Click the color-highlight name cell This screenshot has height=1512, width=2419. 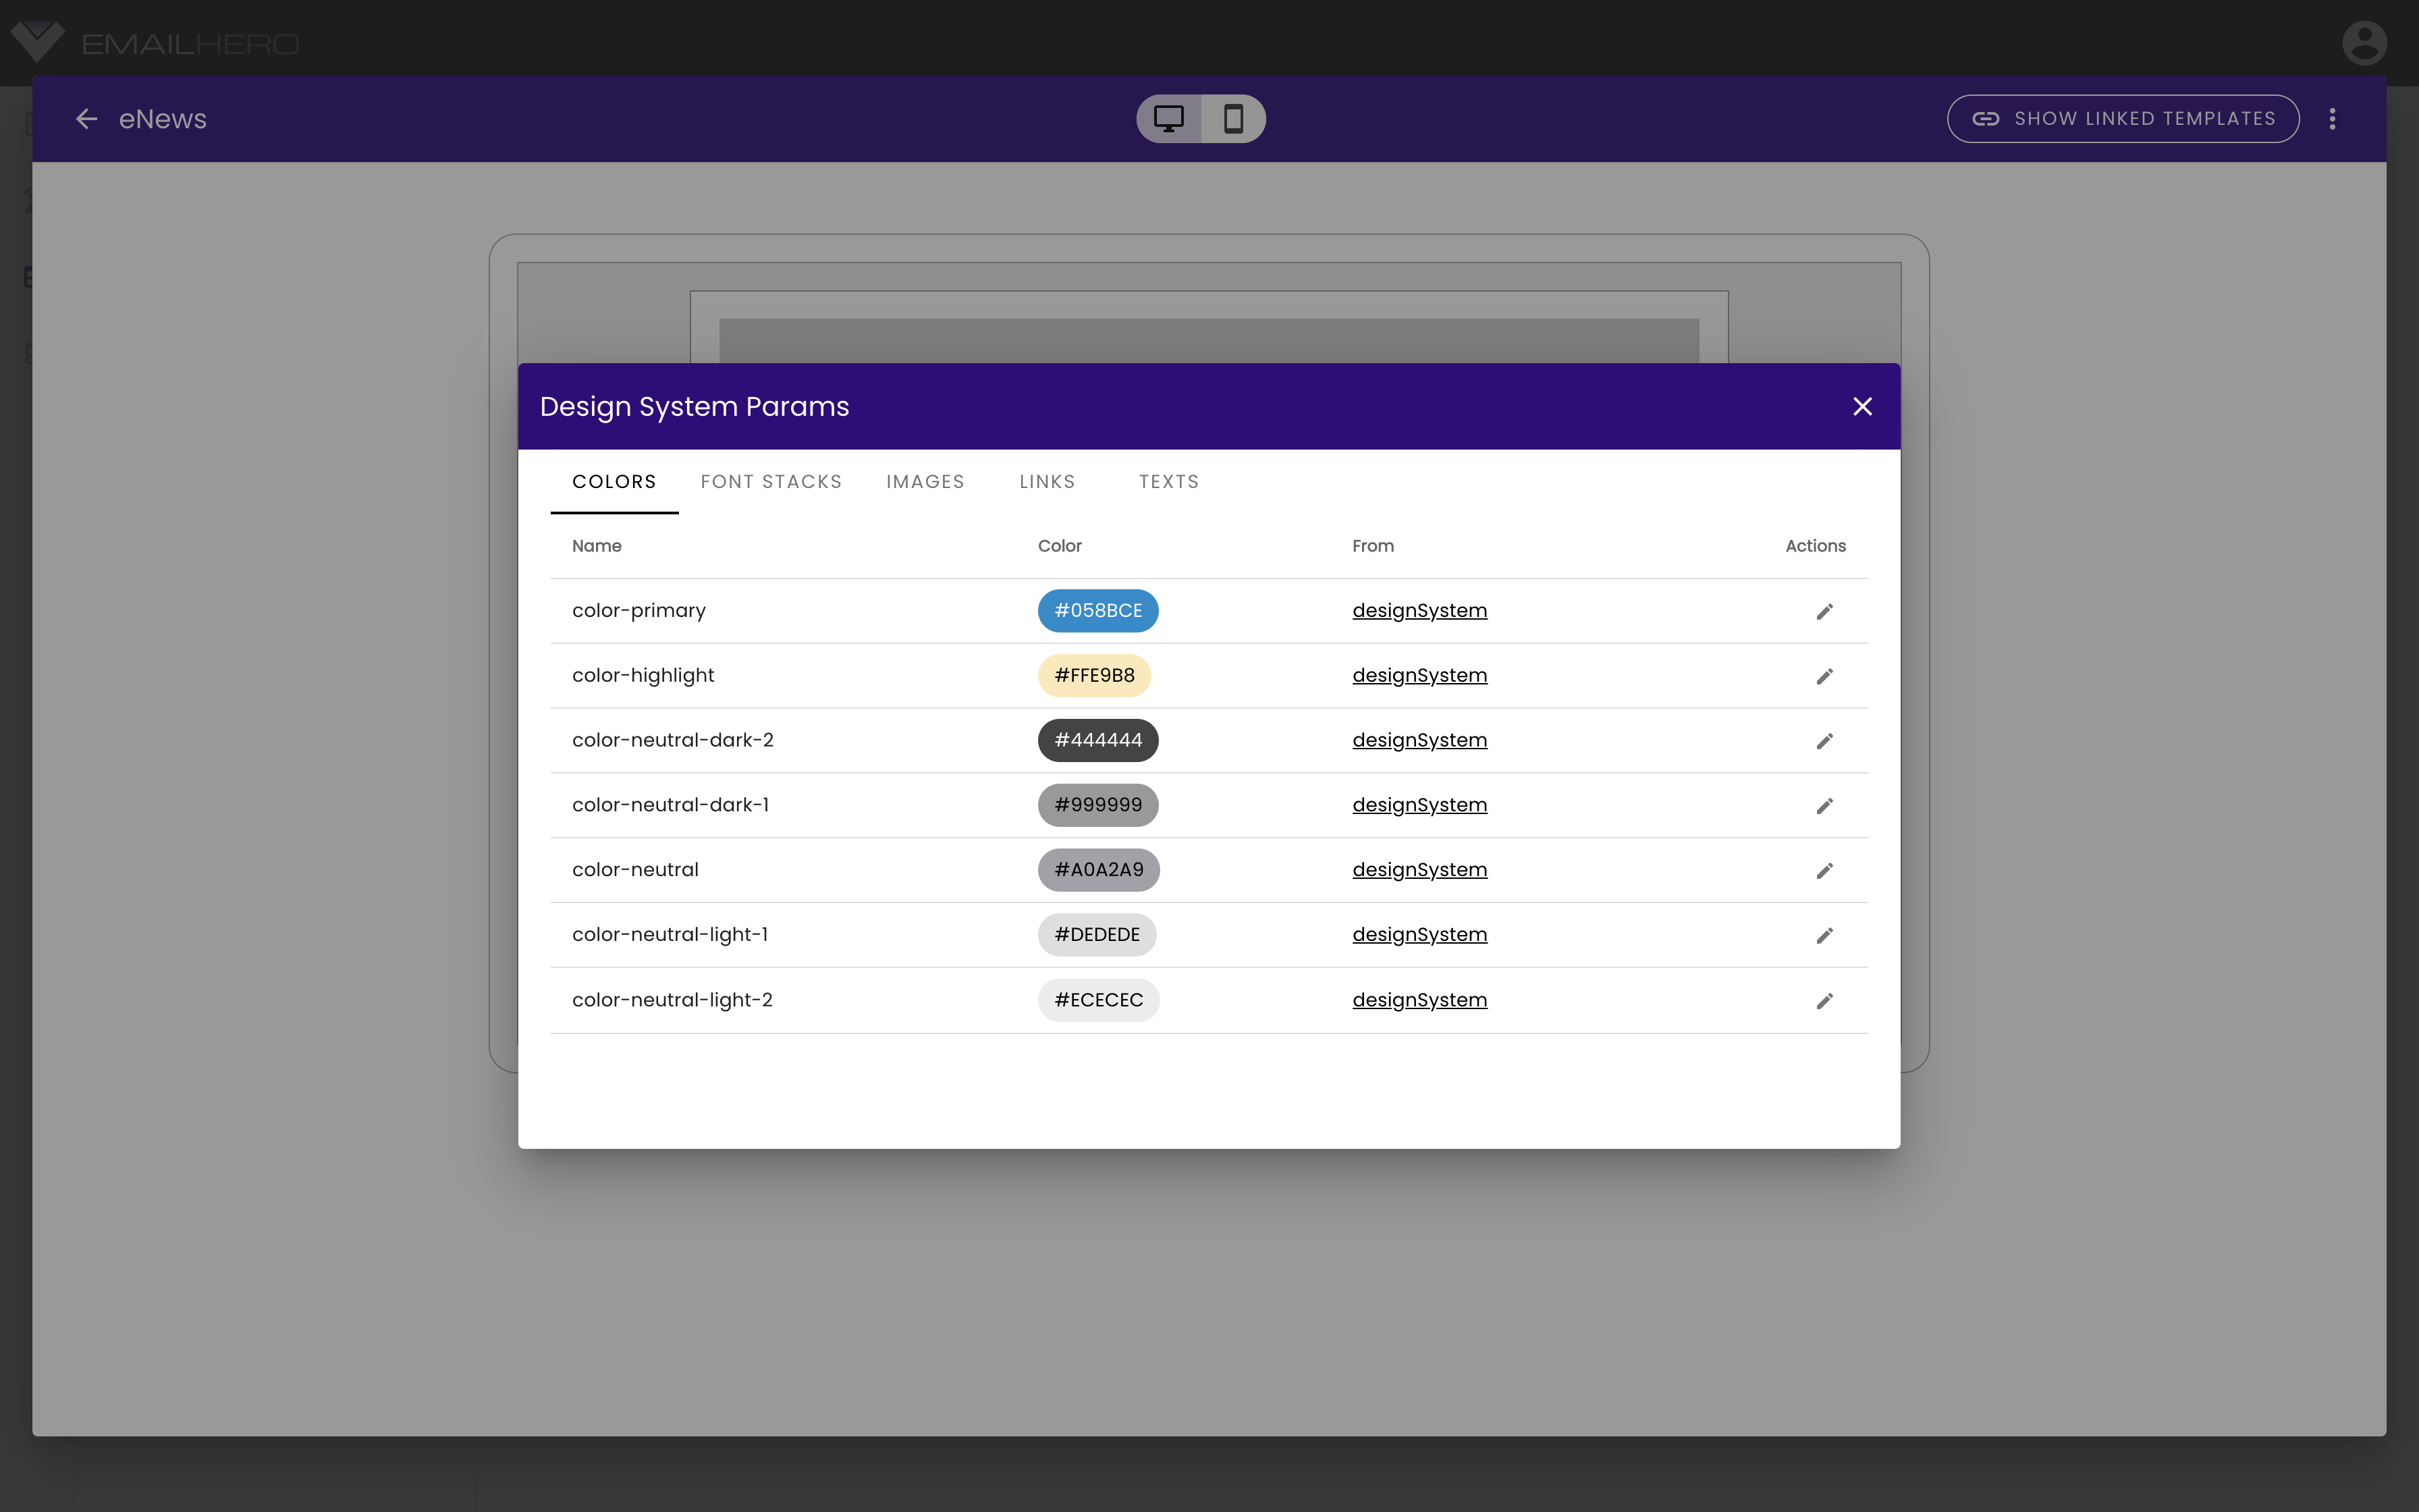643,675
